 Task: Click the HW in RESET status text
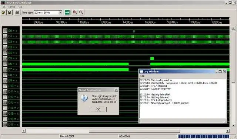(67, 136)
